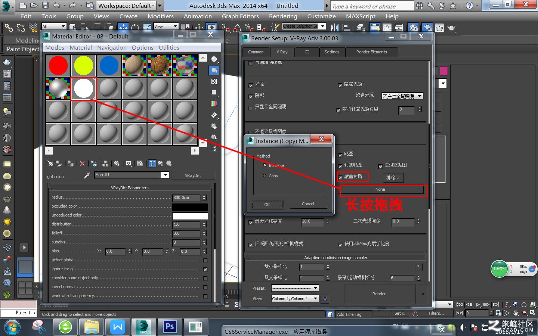The width and height of the screenshot is (538, 336).
Task: Click the occluded color black swatch
Action: click(190, 207)
